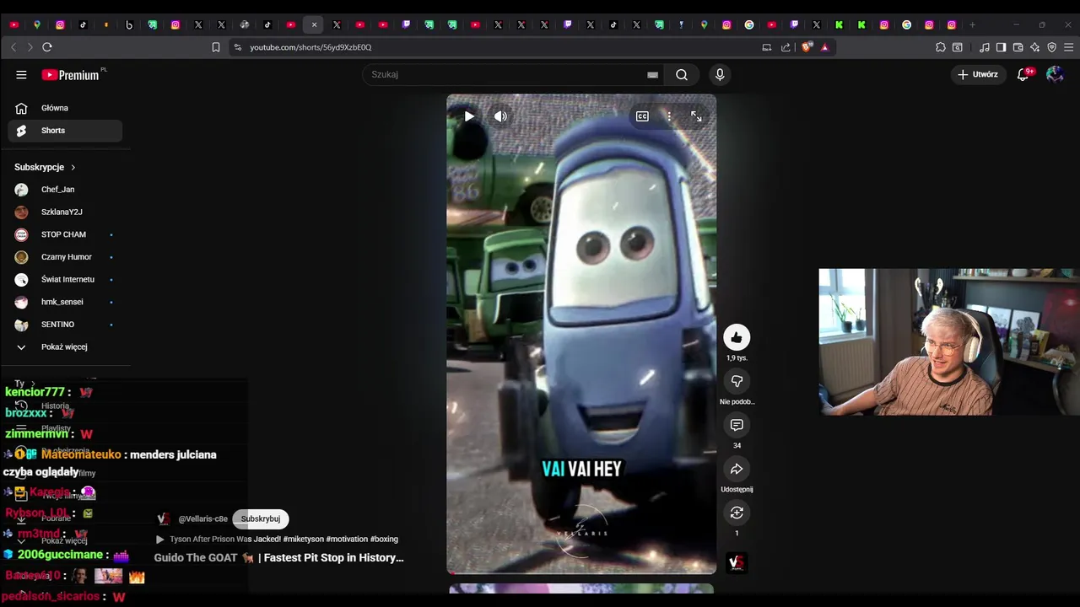Mute the Short with the speaker icon
This screenshot has width=1080, height=607.
point(500,116)
